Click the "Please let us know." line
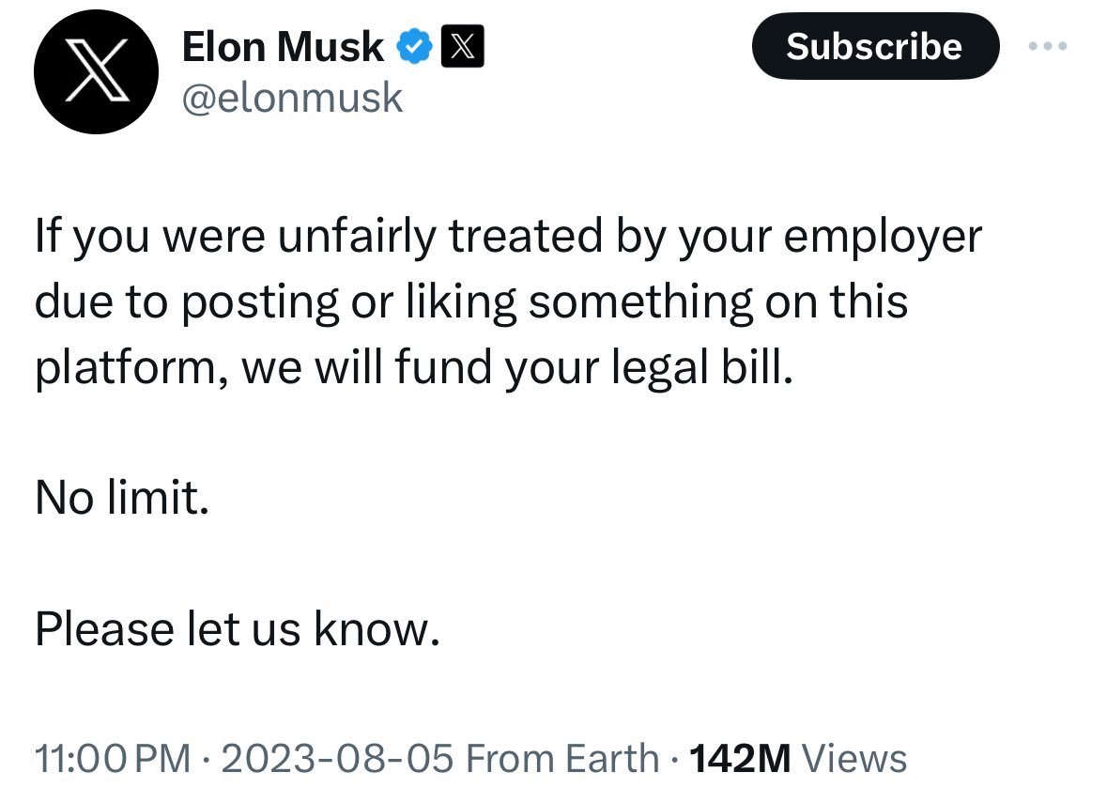Viewport: 1107px width, 803px height. [x=237, y=629]
